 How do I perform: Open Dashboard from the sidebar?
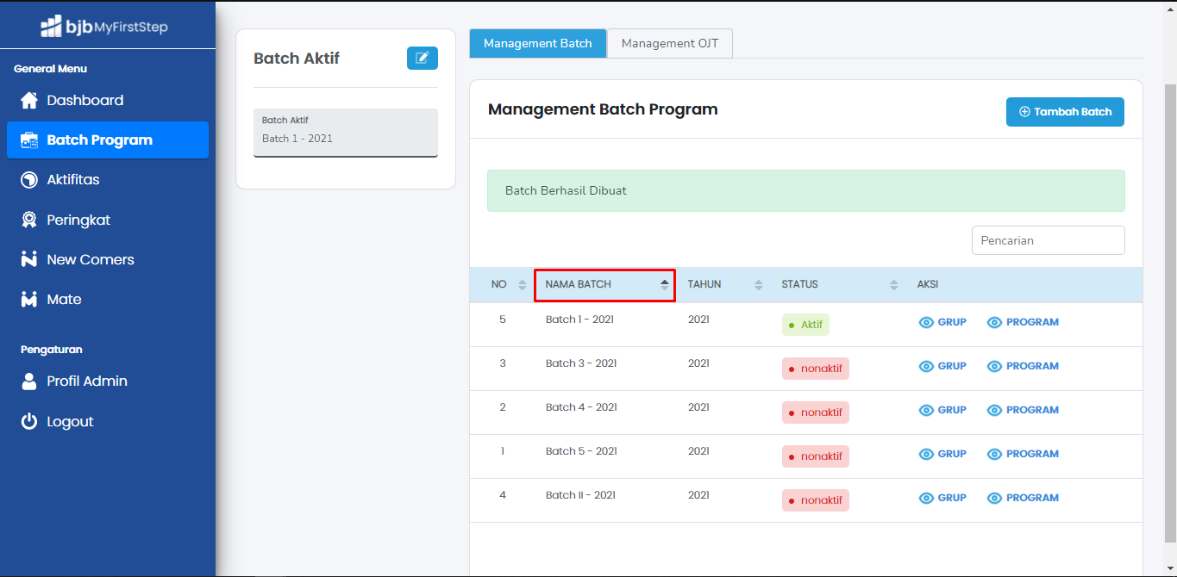point(85,101)
